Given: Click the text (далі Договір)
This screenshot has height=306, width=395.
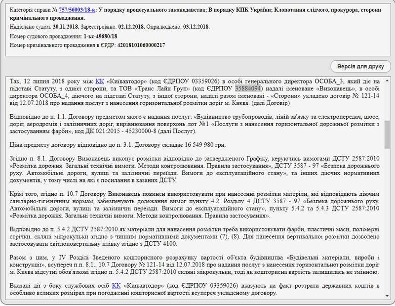Looking at the screenshot, I should (x=270, y=103).
